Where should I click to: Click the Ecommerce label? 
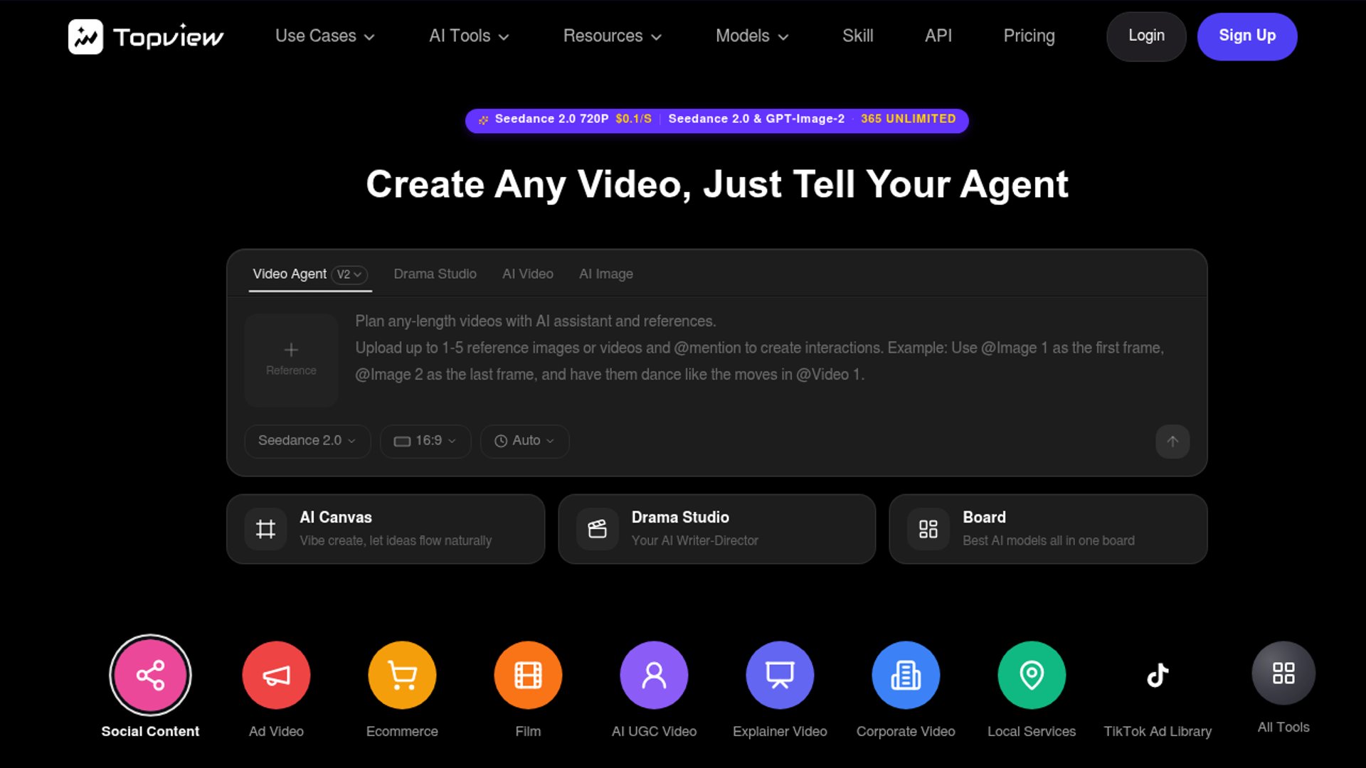(402, 731)
